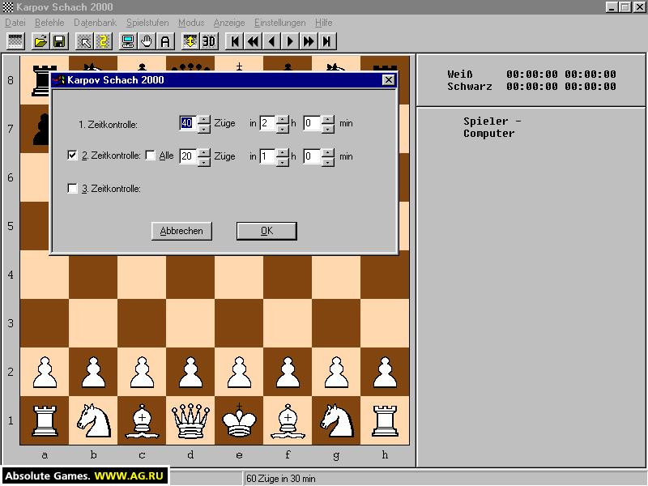
Task: Increase minutes in 2. Zeitkontrolle
Action: (328, 152)
